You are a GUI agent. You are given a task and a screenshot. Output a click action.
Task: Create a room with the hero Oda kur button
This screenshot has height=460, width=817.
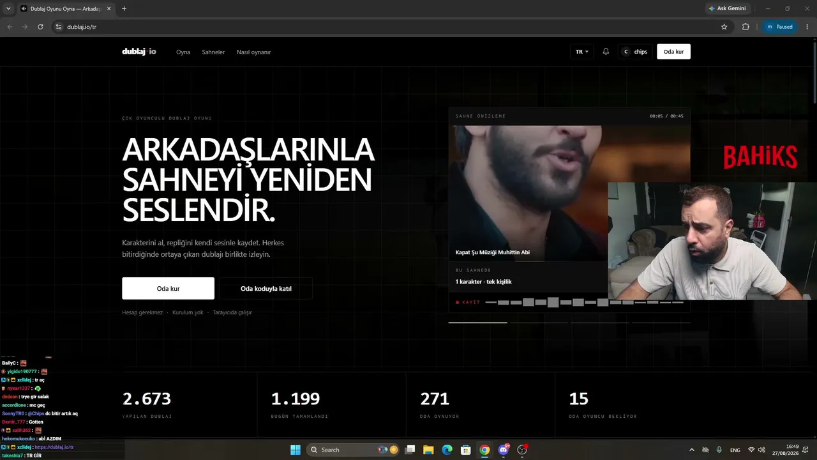[168, 289]
